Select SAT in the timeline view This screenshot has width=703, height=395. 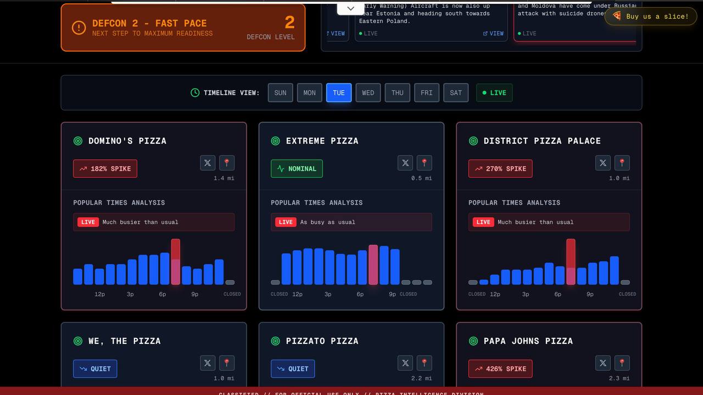pos(456,93)
